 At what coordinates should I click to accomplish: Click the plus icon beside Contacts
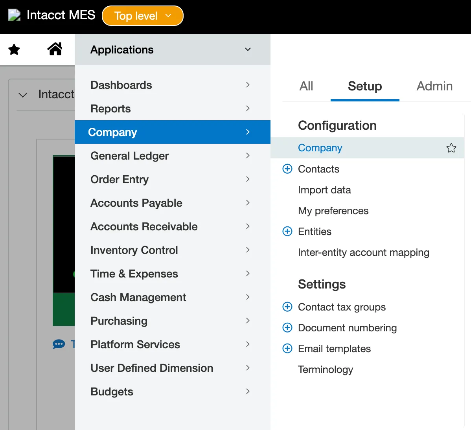click(x=287, y=169)
